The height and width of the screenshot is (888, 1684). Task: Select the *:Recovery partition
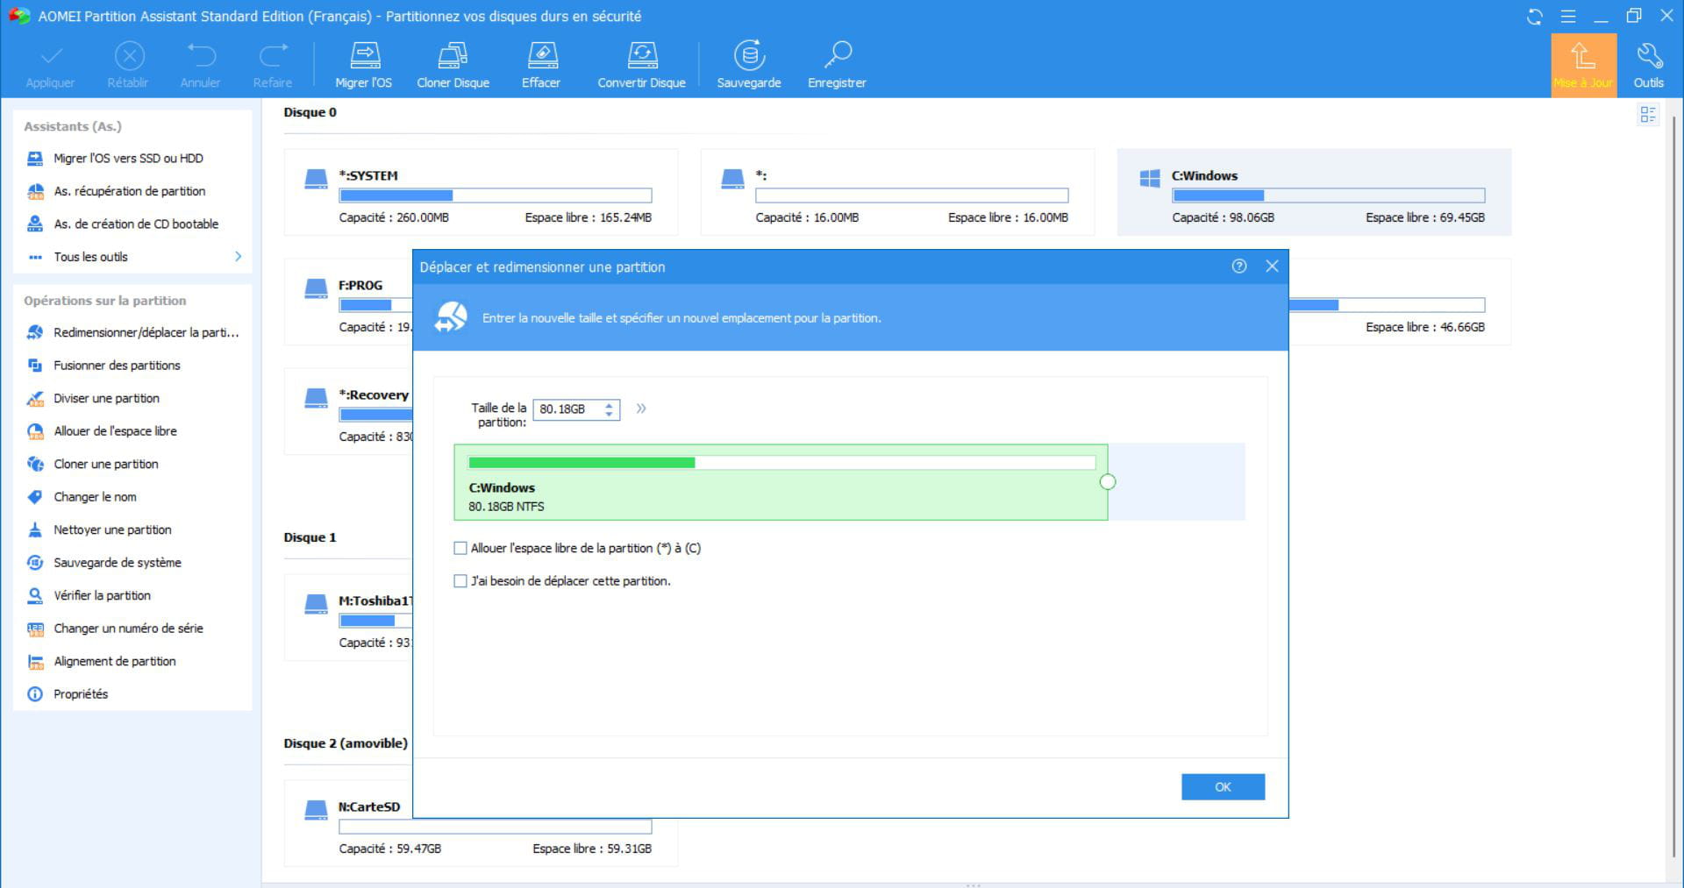(349, 411)
